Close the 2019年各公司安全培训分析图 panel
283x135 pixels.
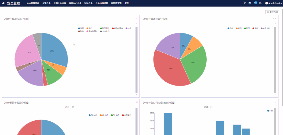pos(276,102)
